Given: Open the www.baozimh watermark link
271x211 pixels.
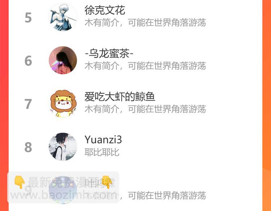Looking at the screenshot, I should point(63,195).
